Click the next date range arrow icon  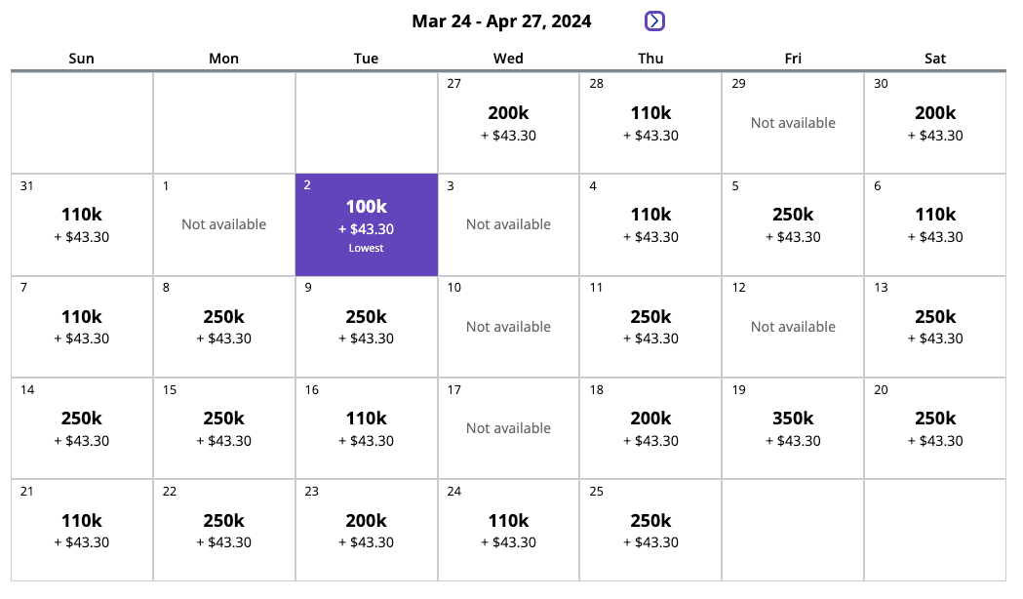click(x=654, y=20)
